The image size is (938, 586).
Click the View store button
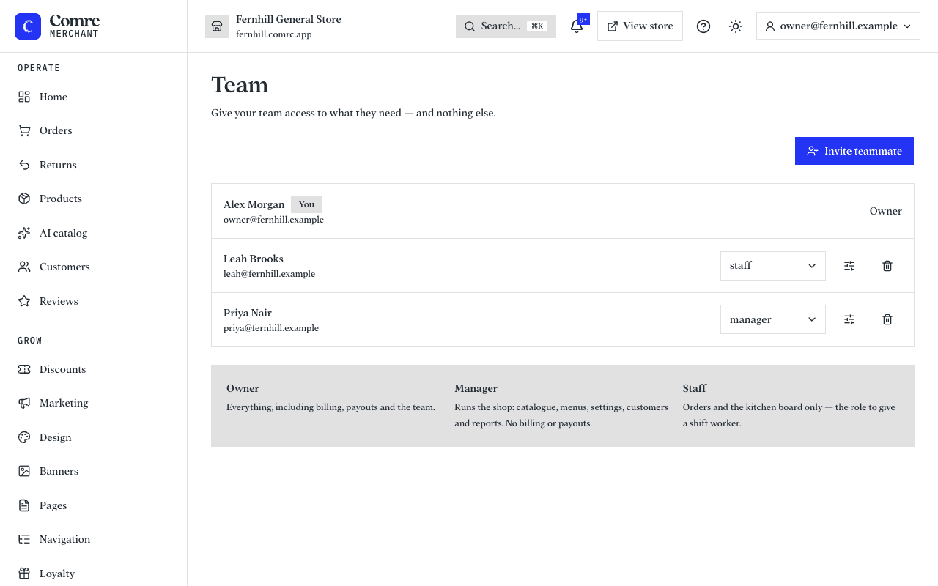click(x=640, y=26)
